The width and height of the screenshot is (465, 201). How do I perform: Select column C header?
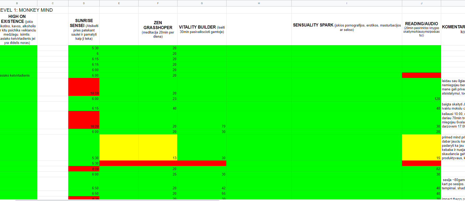53,3
